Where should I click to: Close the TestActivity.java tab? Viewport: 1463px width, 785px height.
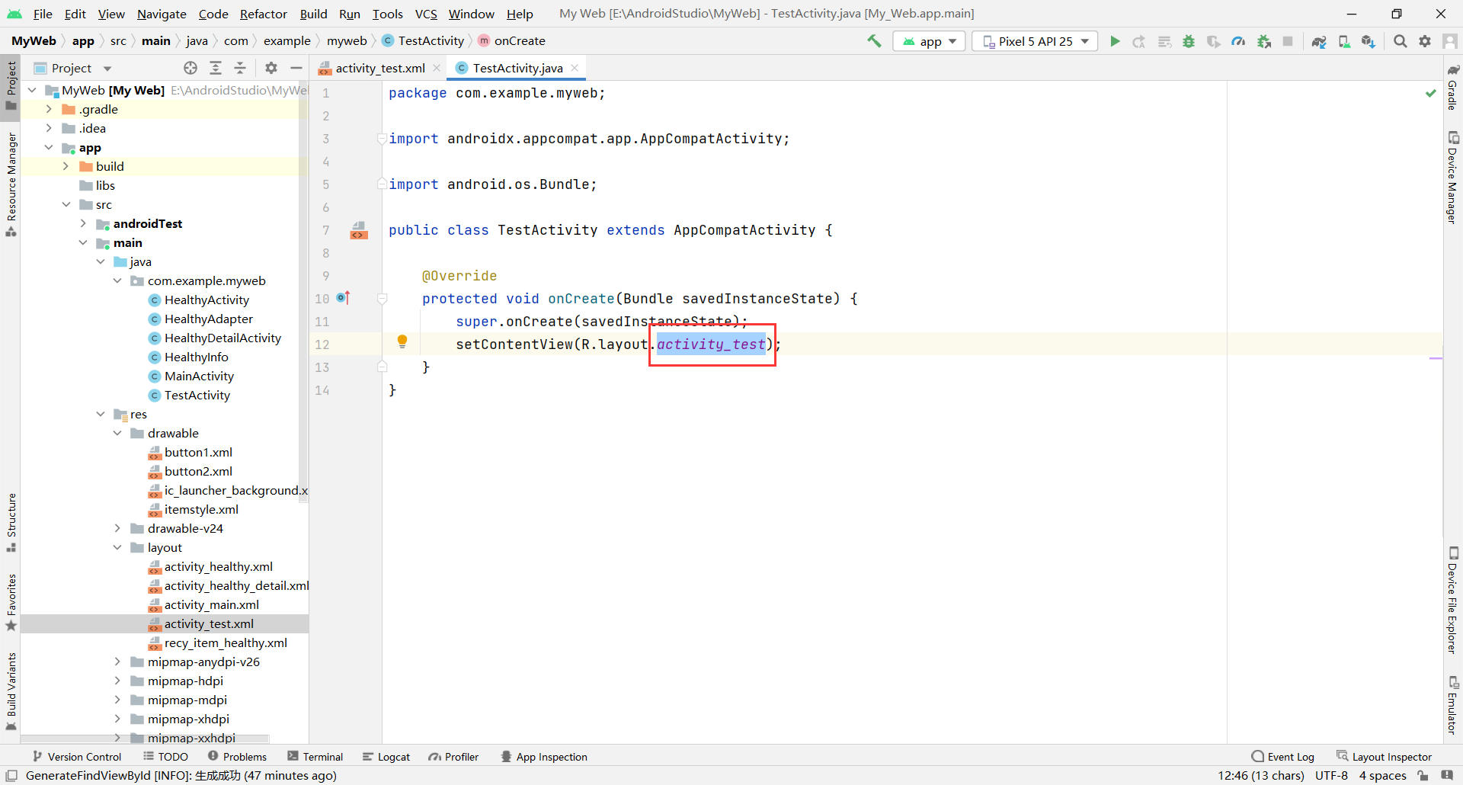coord(575,68)
